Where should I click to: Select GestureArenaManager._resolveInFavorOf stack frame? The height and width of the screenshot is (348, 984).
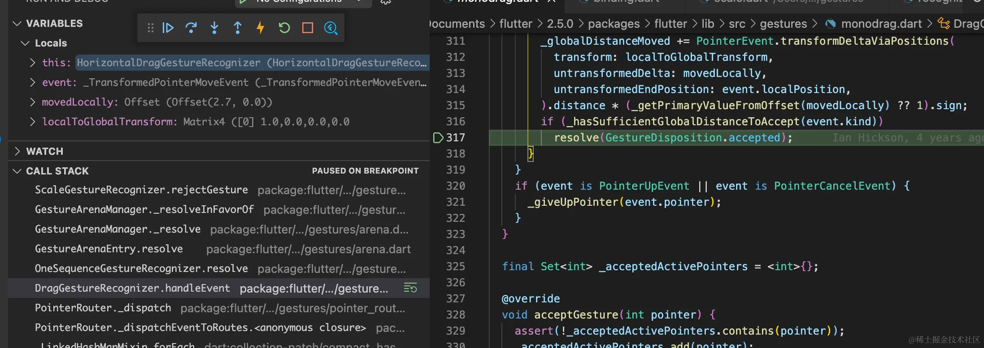pos(219,209)
